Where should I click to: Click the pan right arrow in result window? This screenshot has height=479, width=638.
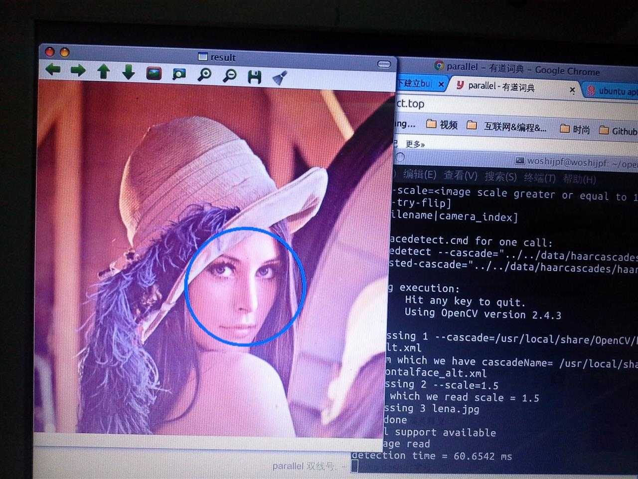click(x=78, y=70)
